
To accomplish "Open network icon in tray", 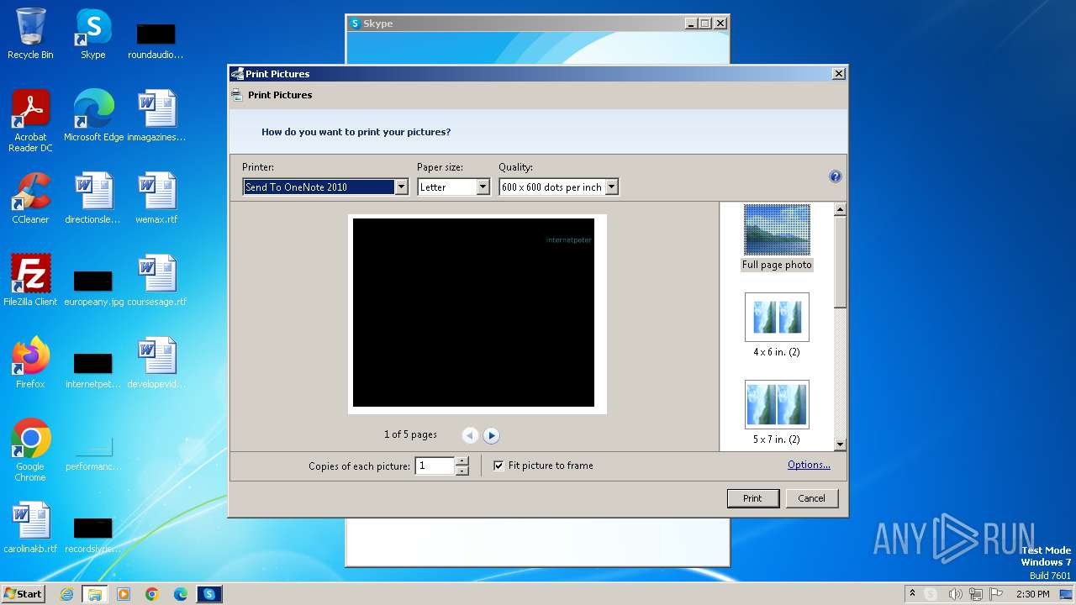I will tap(976, 594).
